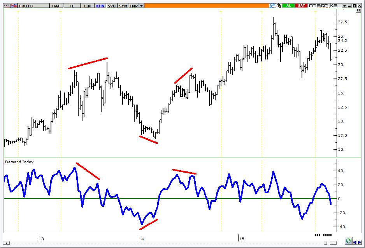The width and height of the screenshot is (365, 248).
Task: Toggle the SVD option
Action: (x=112, y=6)
